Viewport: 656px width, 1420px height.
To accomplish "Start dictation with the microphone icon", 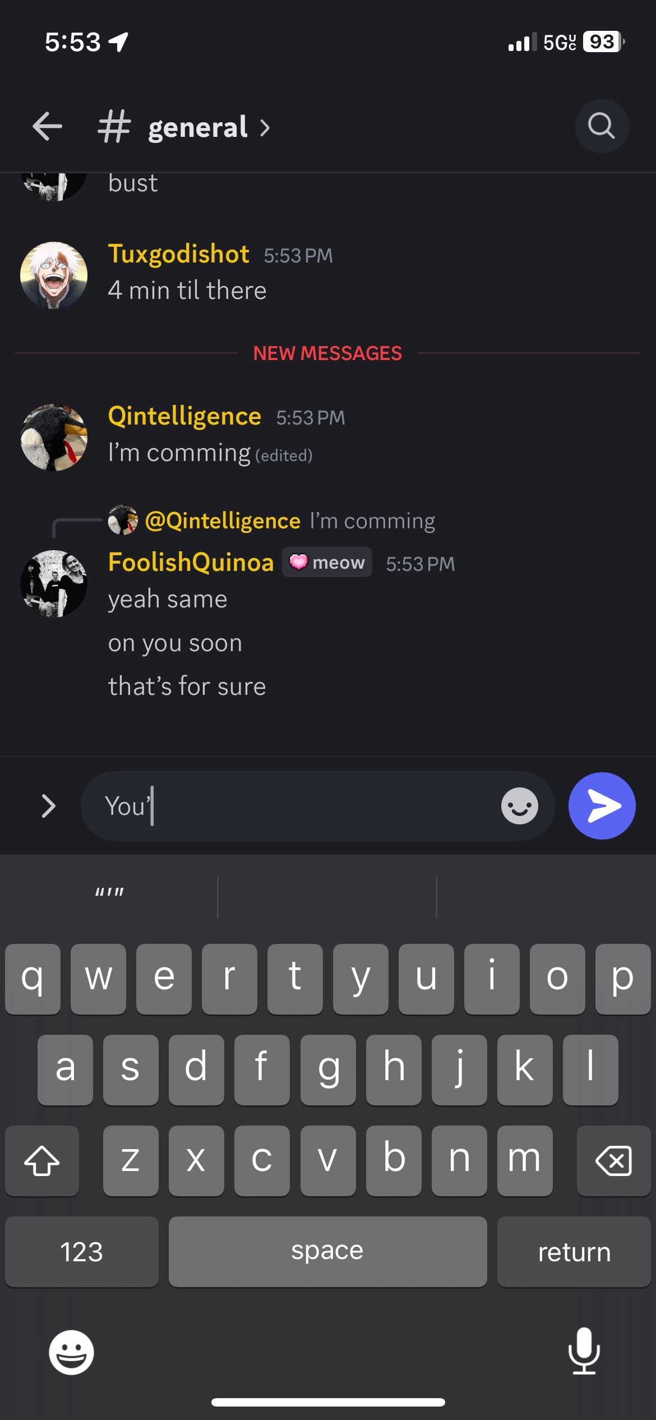I will [584, 1351].
